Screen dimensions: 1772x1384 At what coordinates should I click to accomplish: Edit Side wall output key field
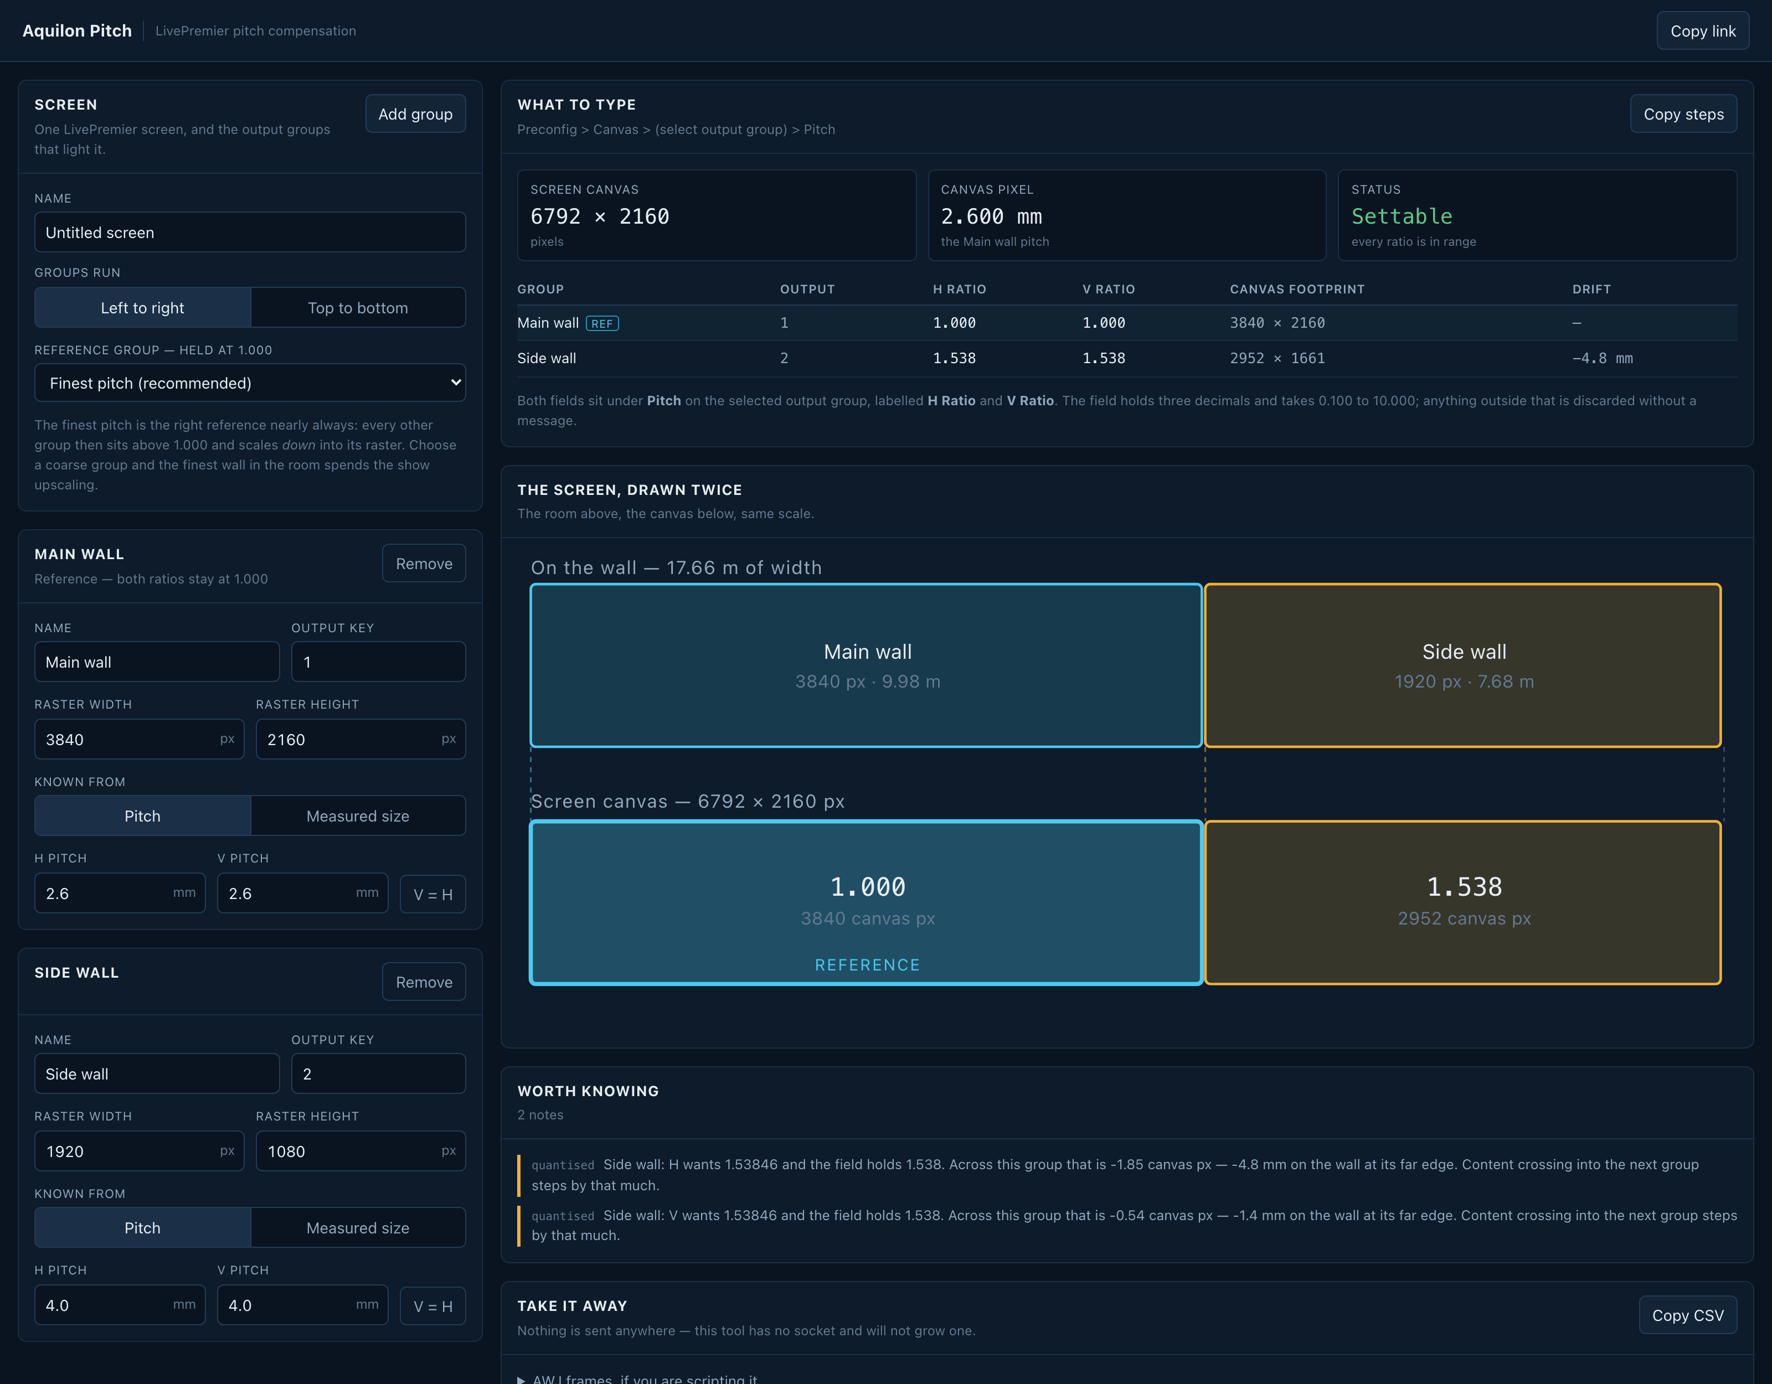coord(378,1073)
